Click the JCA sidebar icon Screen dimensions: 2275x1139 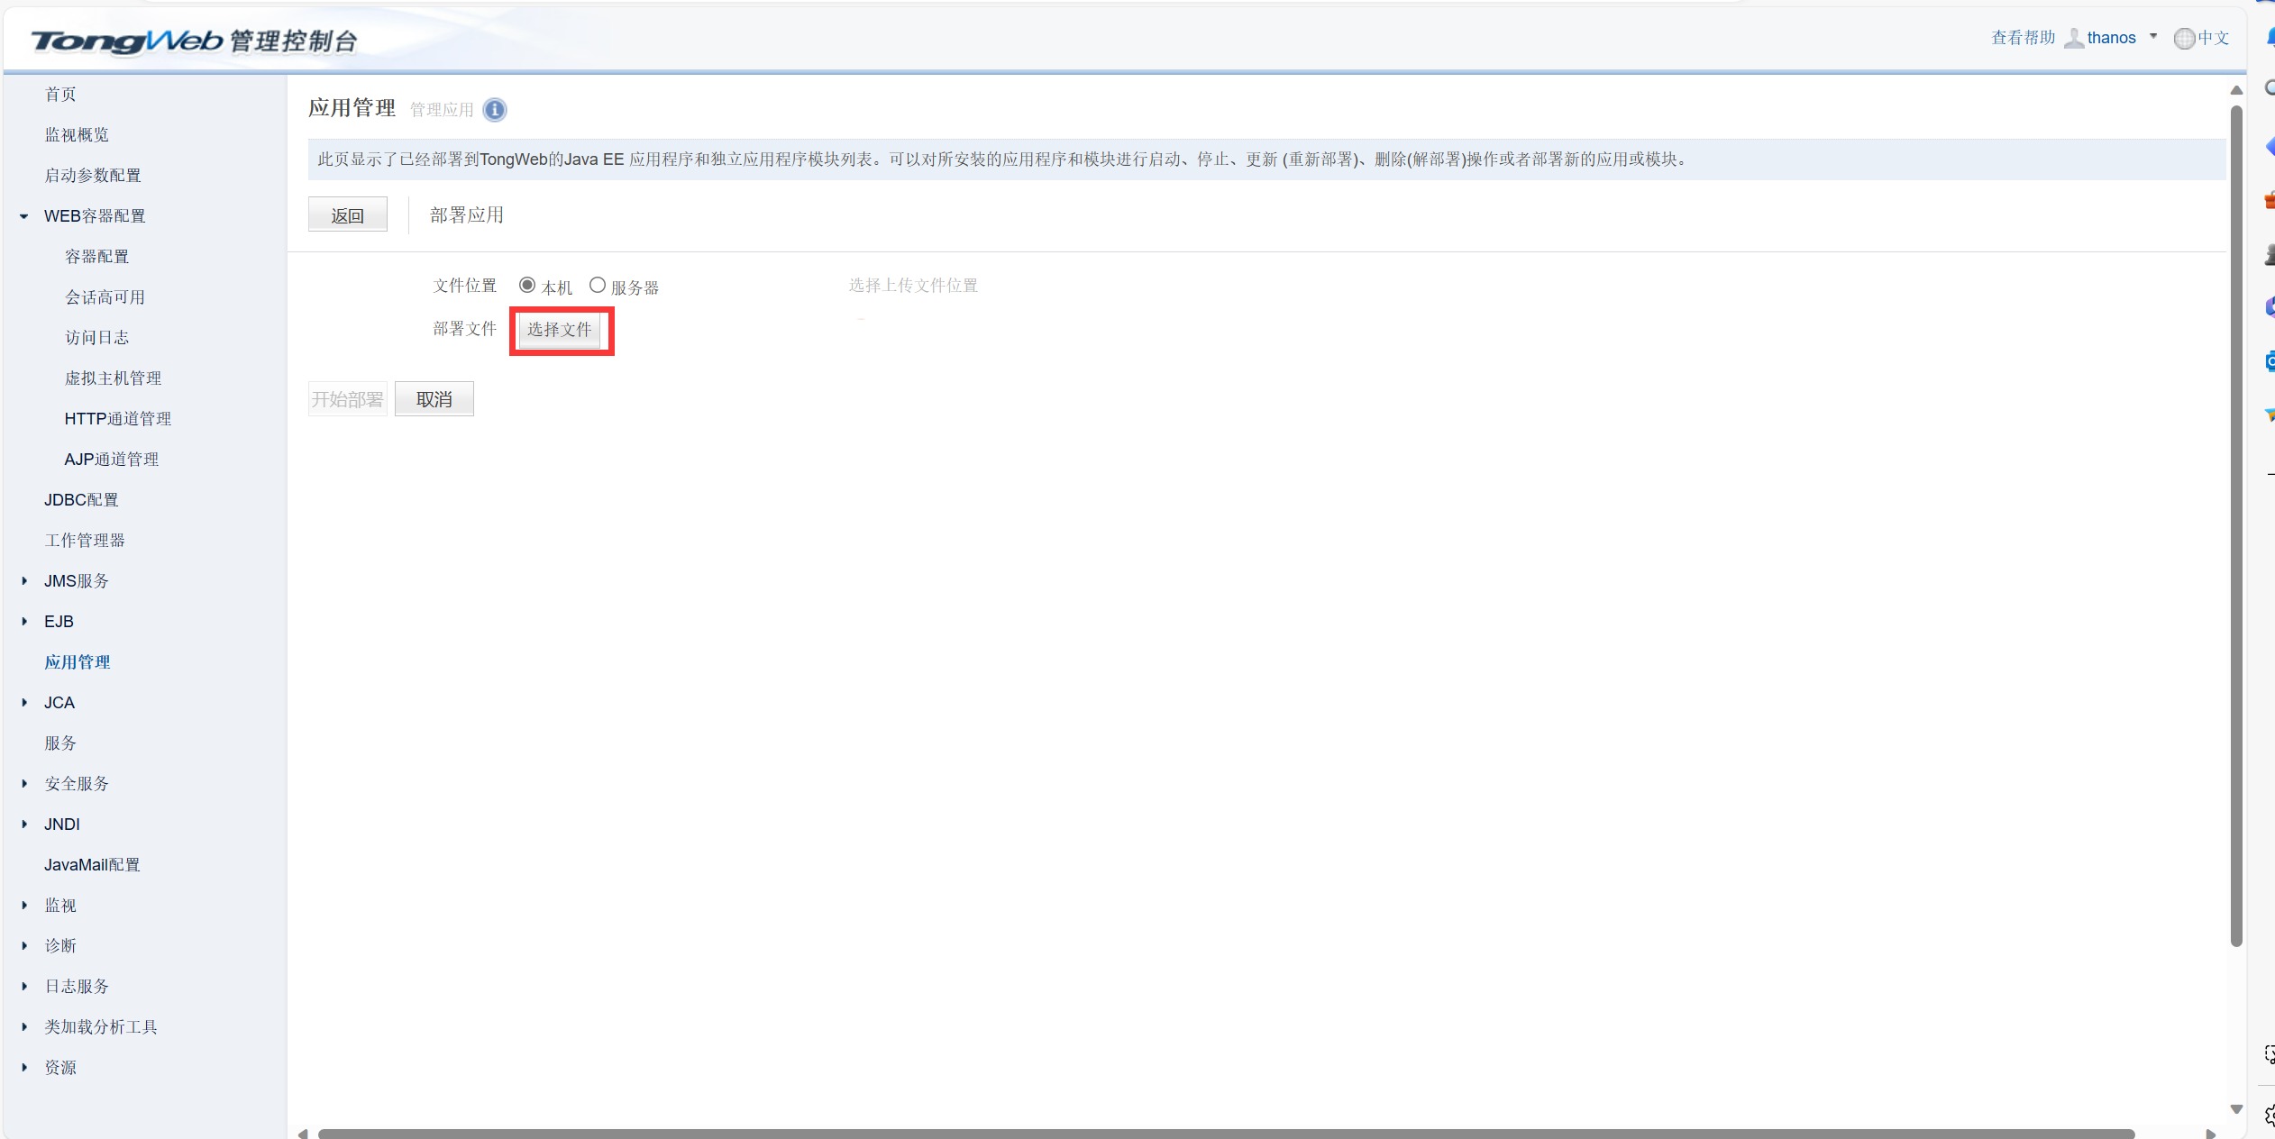pos(24,702)
